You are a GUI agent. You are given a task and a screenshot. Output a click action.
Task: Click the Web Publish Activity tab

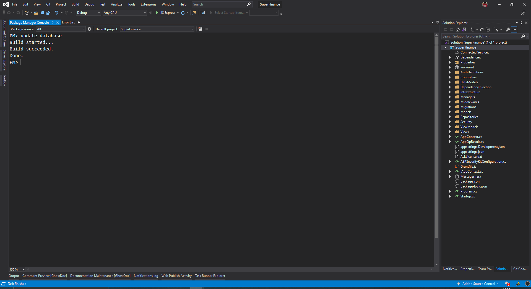point(176,276)
